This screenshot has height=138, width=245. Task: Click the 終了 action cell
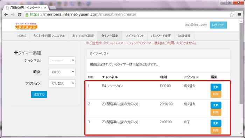click(x=187, y=122)
